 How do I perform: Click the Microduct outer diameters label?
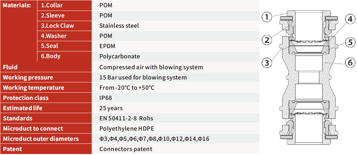[x=41, y=139]
